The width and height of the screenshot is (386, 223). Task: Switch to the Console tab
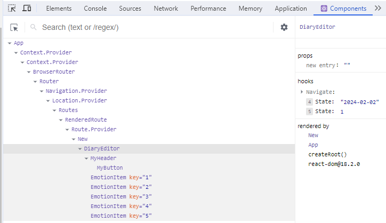[x=95, y=9]
